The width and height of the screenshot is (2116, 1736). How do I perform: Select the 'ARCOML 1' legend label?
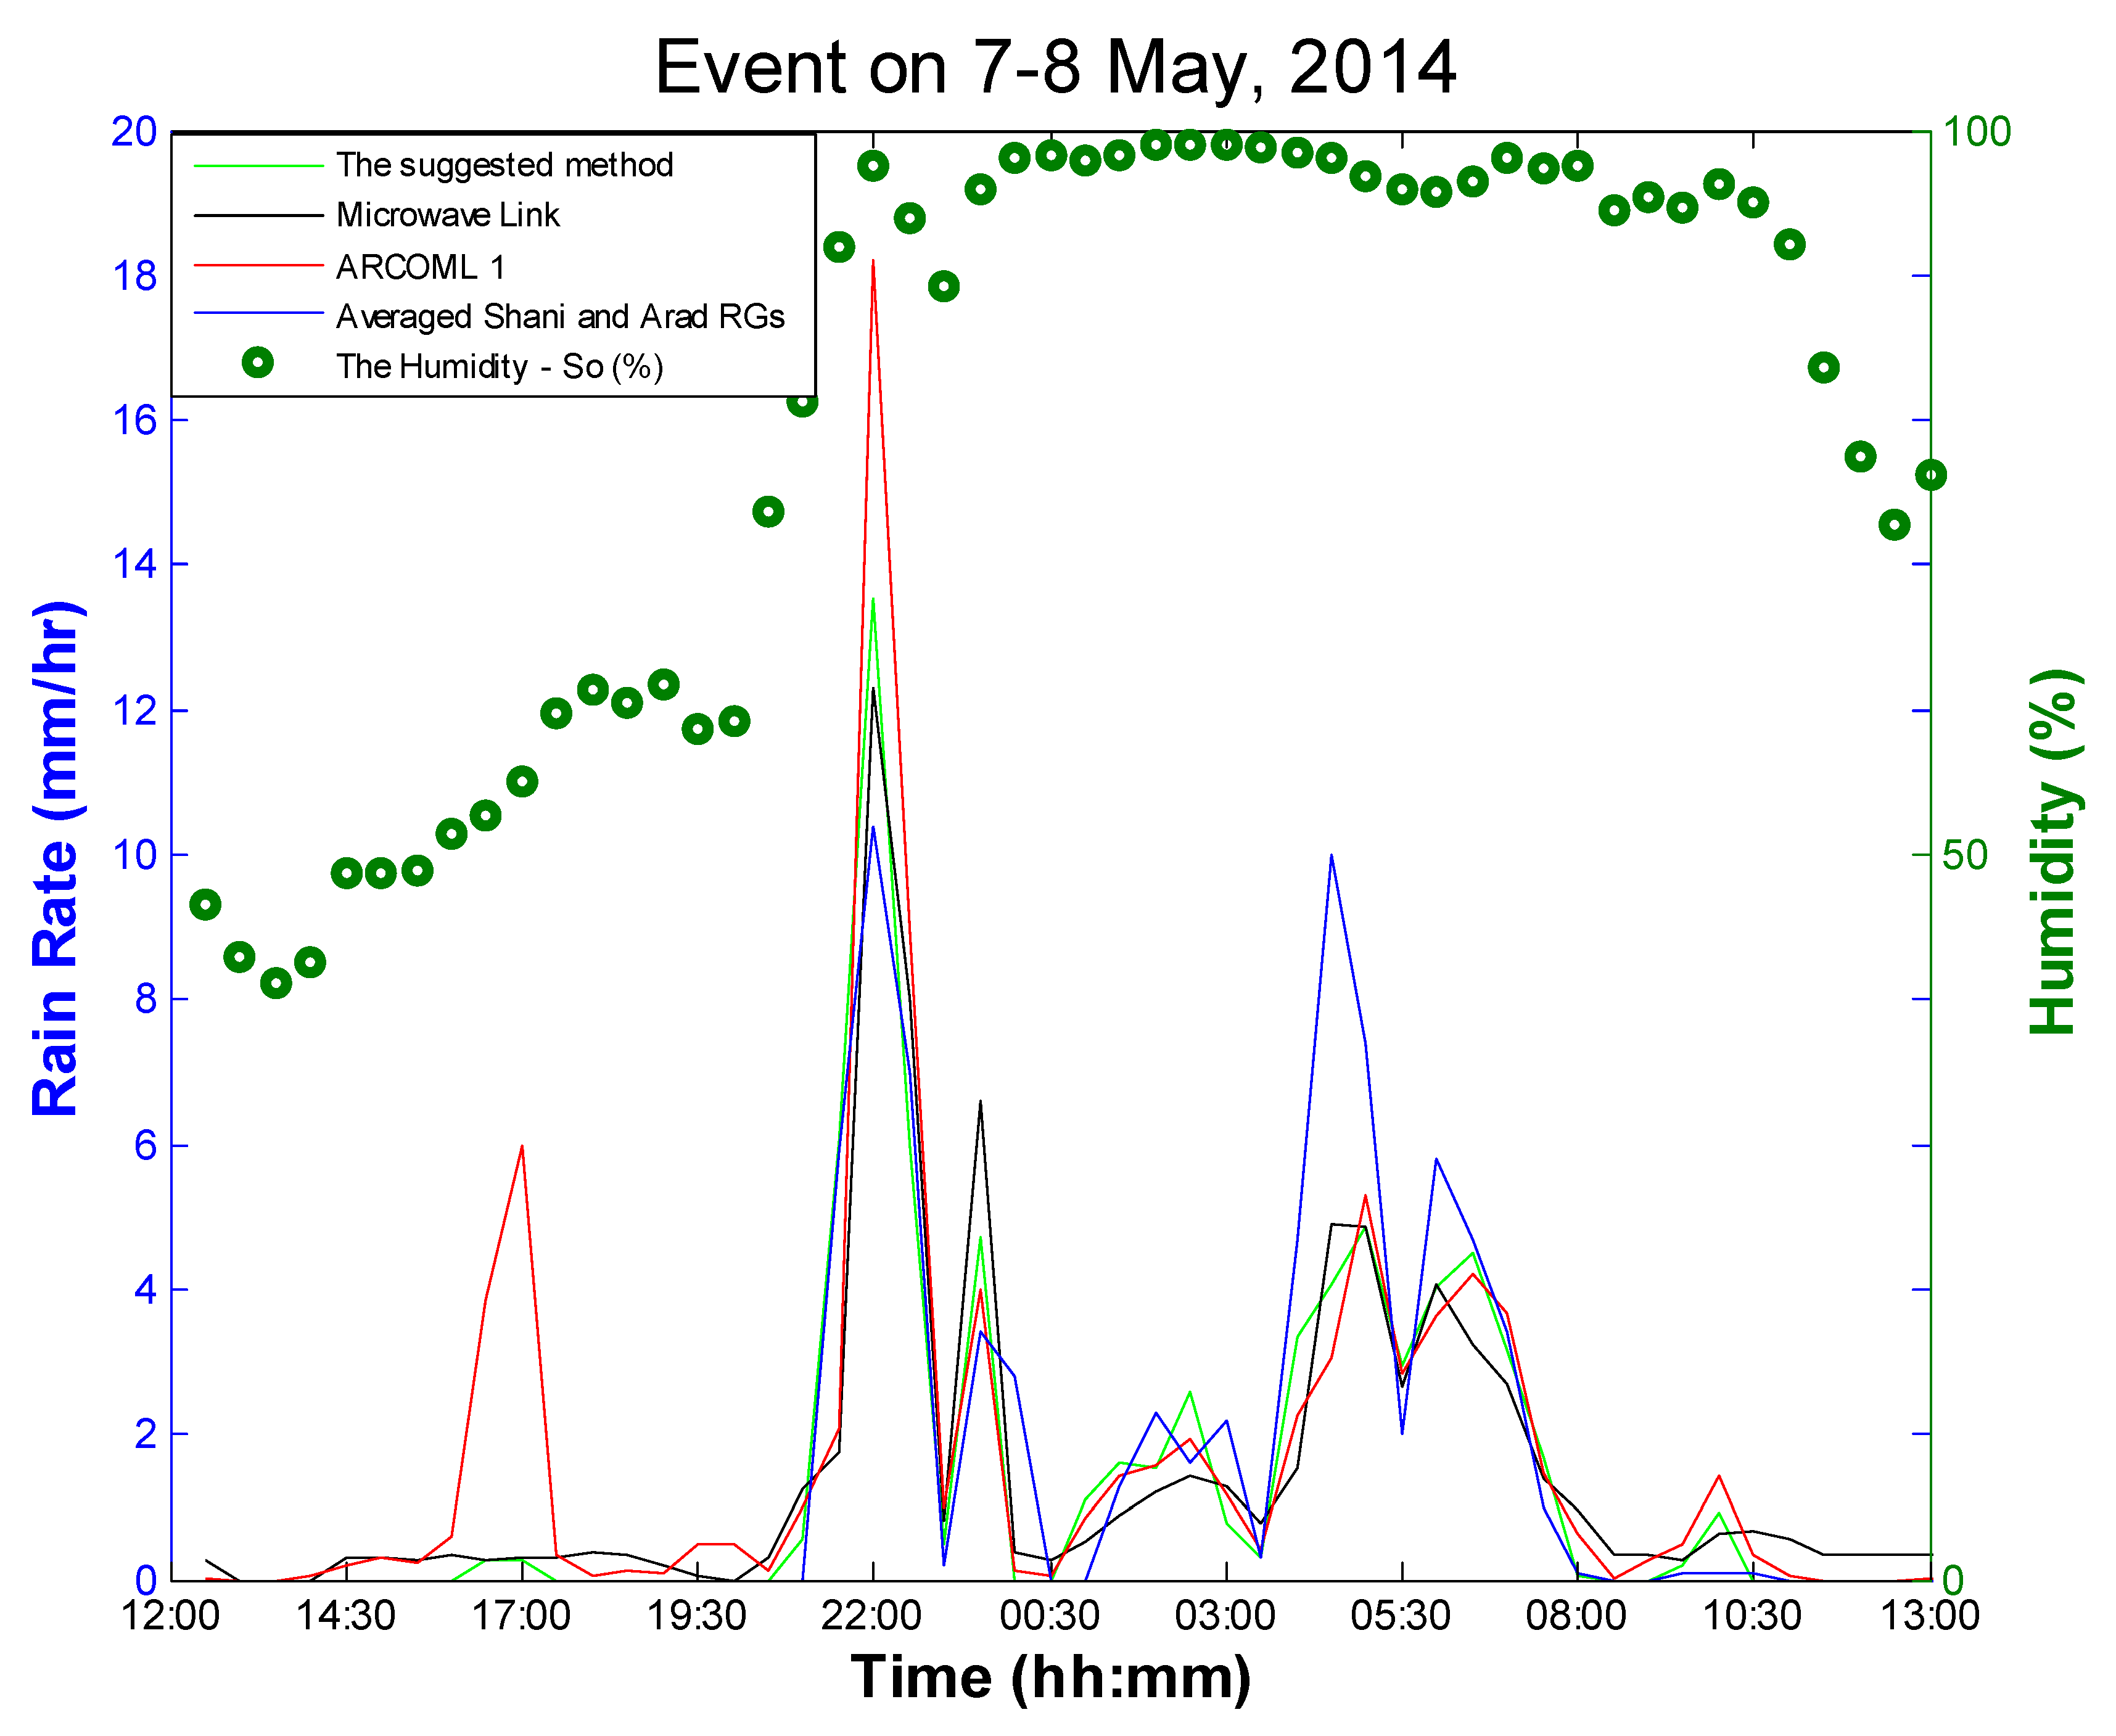click(420, 267)
